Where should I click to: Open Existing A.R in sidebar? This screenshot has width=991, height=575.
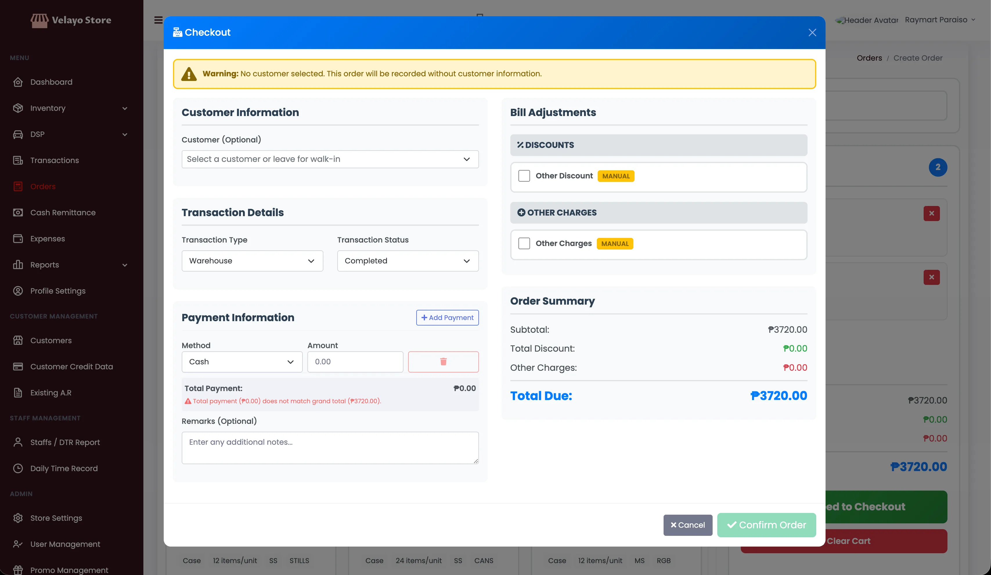click(51, 393)
